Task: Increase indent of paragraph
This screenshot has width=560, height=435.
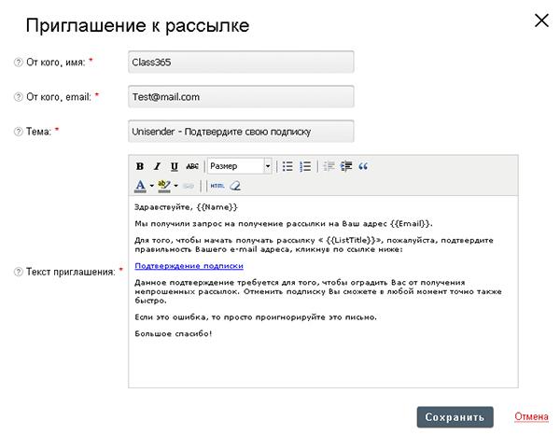Action: click(346, 166)
